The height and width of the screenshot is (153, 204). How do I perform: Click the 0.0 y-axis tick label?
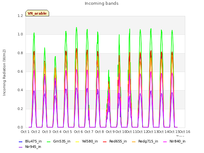point(20,127)
